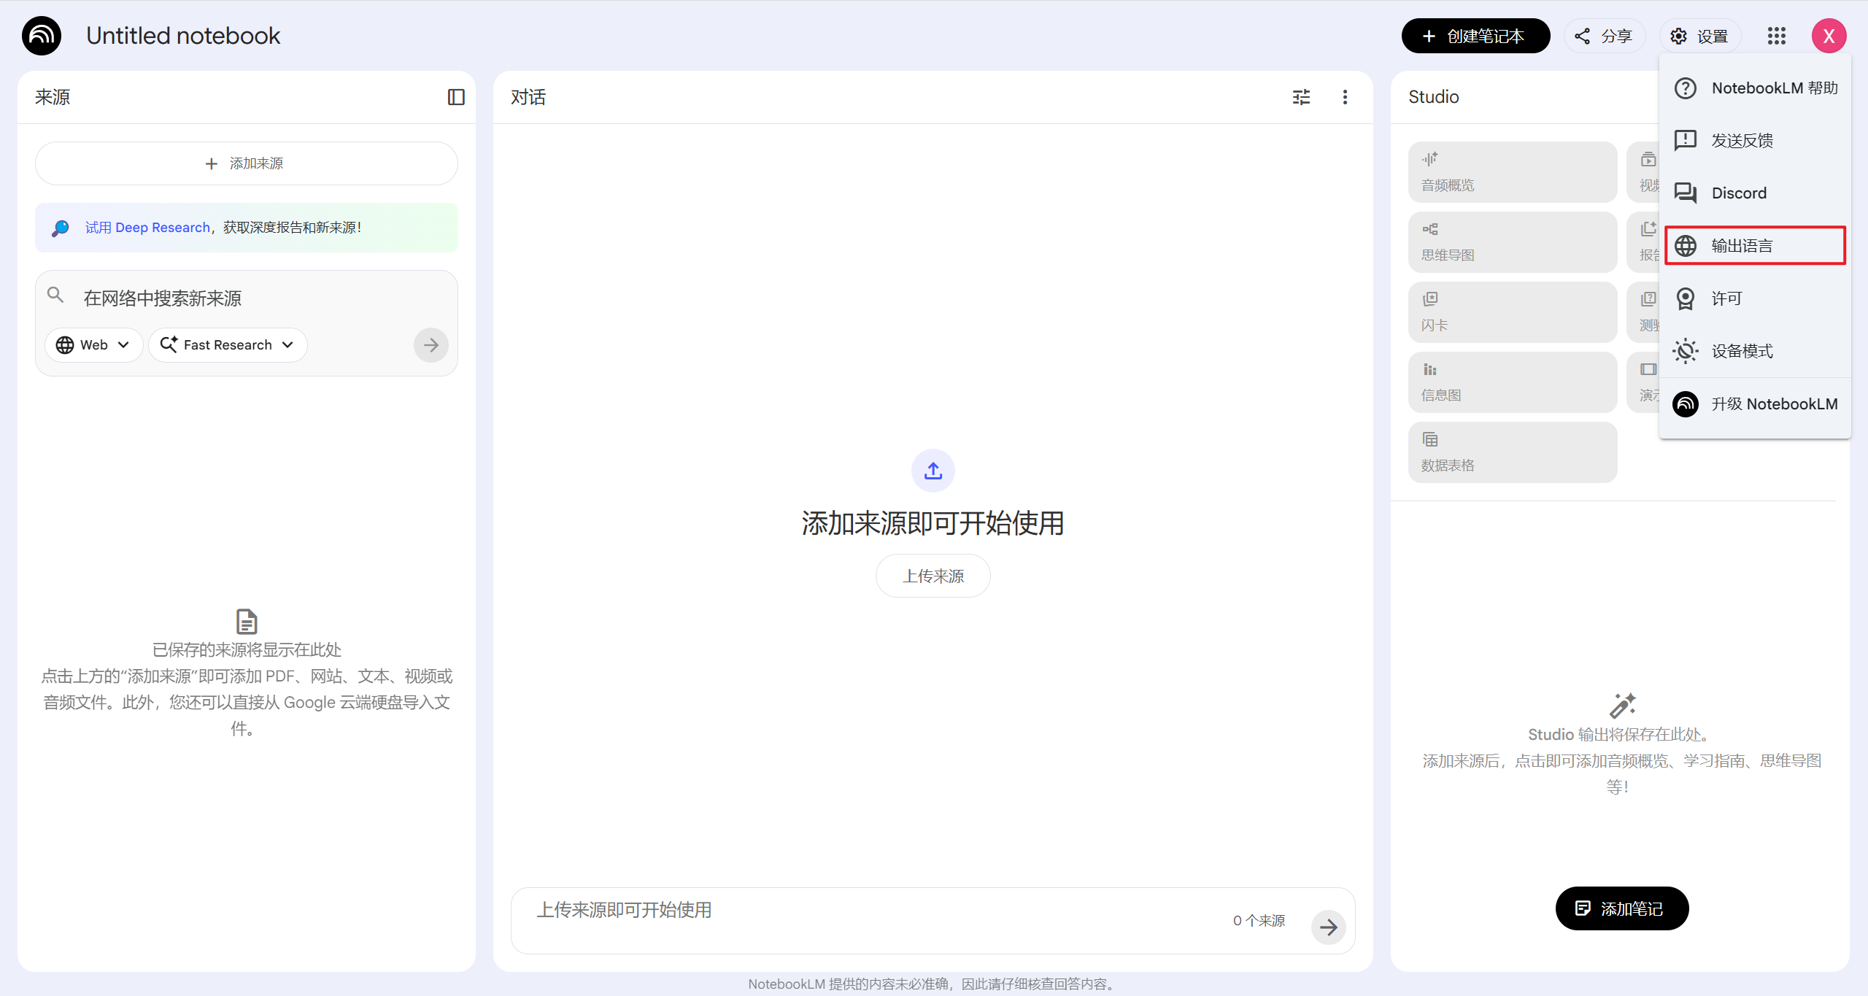This screenshot has width=1868, height=996.
Task: Select 输出语言 from the settings menu
Action: (1755, 246)
